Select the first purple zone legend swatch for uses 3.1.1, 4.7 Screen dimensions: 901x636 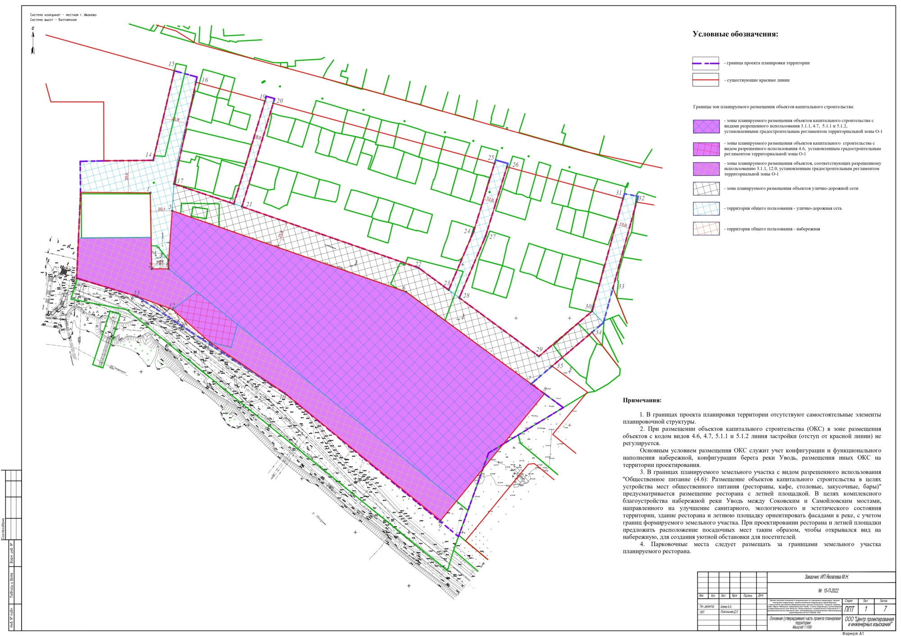(706, 126)
